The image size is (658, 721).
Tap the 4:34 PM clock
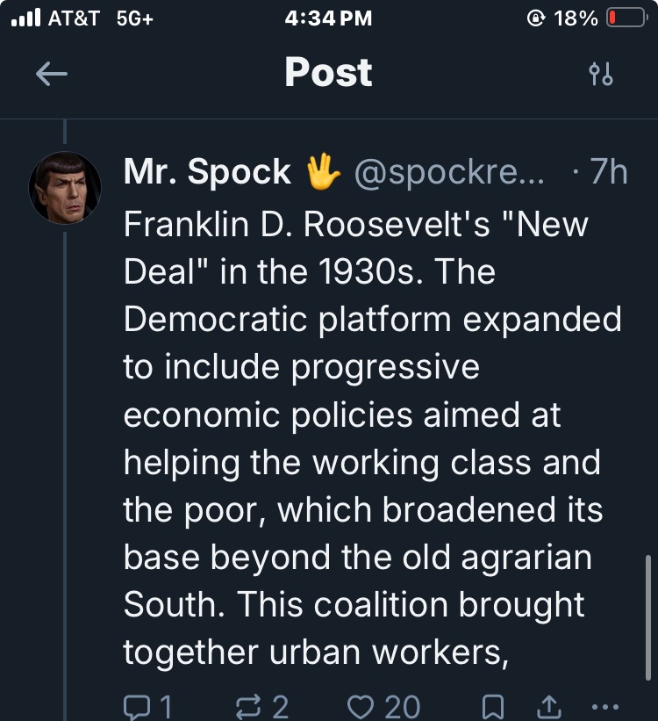click(x=329, y=18)
